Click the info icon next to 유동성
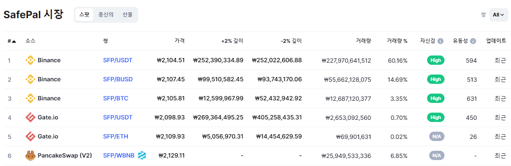The width and height of the screenshot is (511, 166). [x=473, y=41]
